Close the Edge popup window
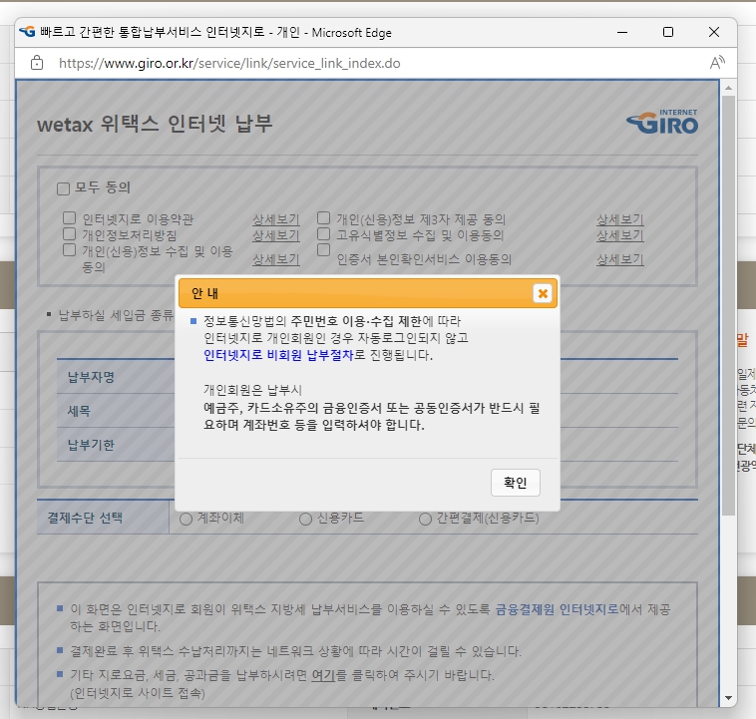This screenshot has width=756, height=719. tap(714, 32)
